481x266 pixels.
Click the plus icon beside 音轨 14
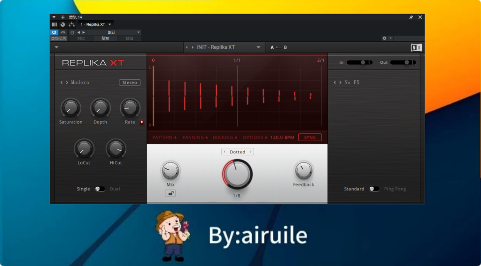pyautogui.click(x=63, y=17)
